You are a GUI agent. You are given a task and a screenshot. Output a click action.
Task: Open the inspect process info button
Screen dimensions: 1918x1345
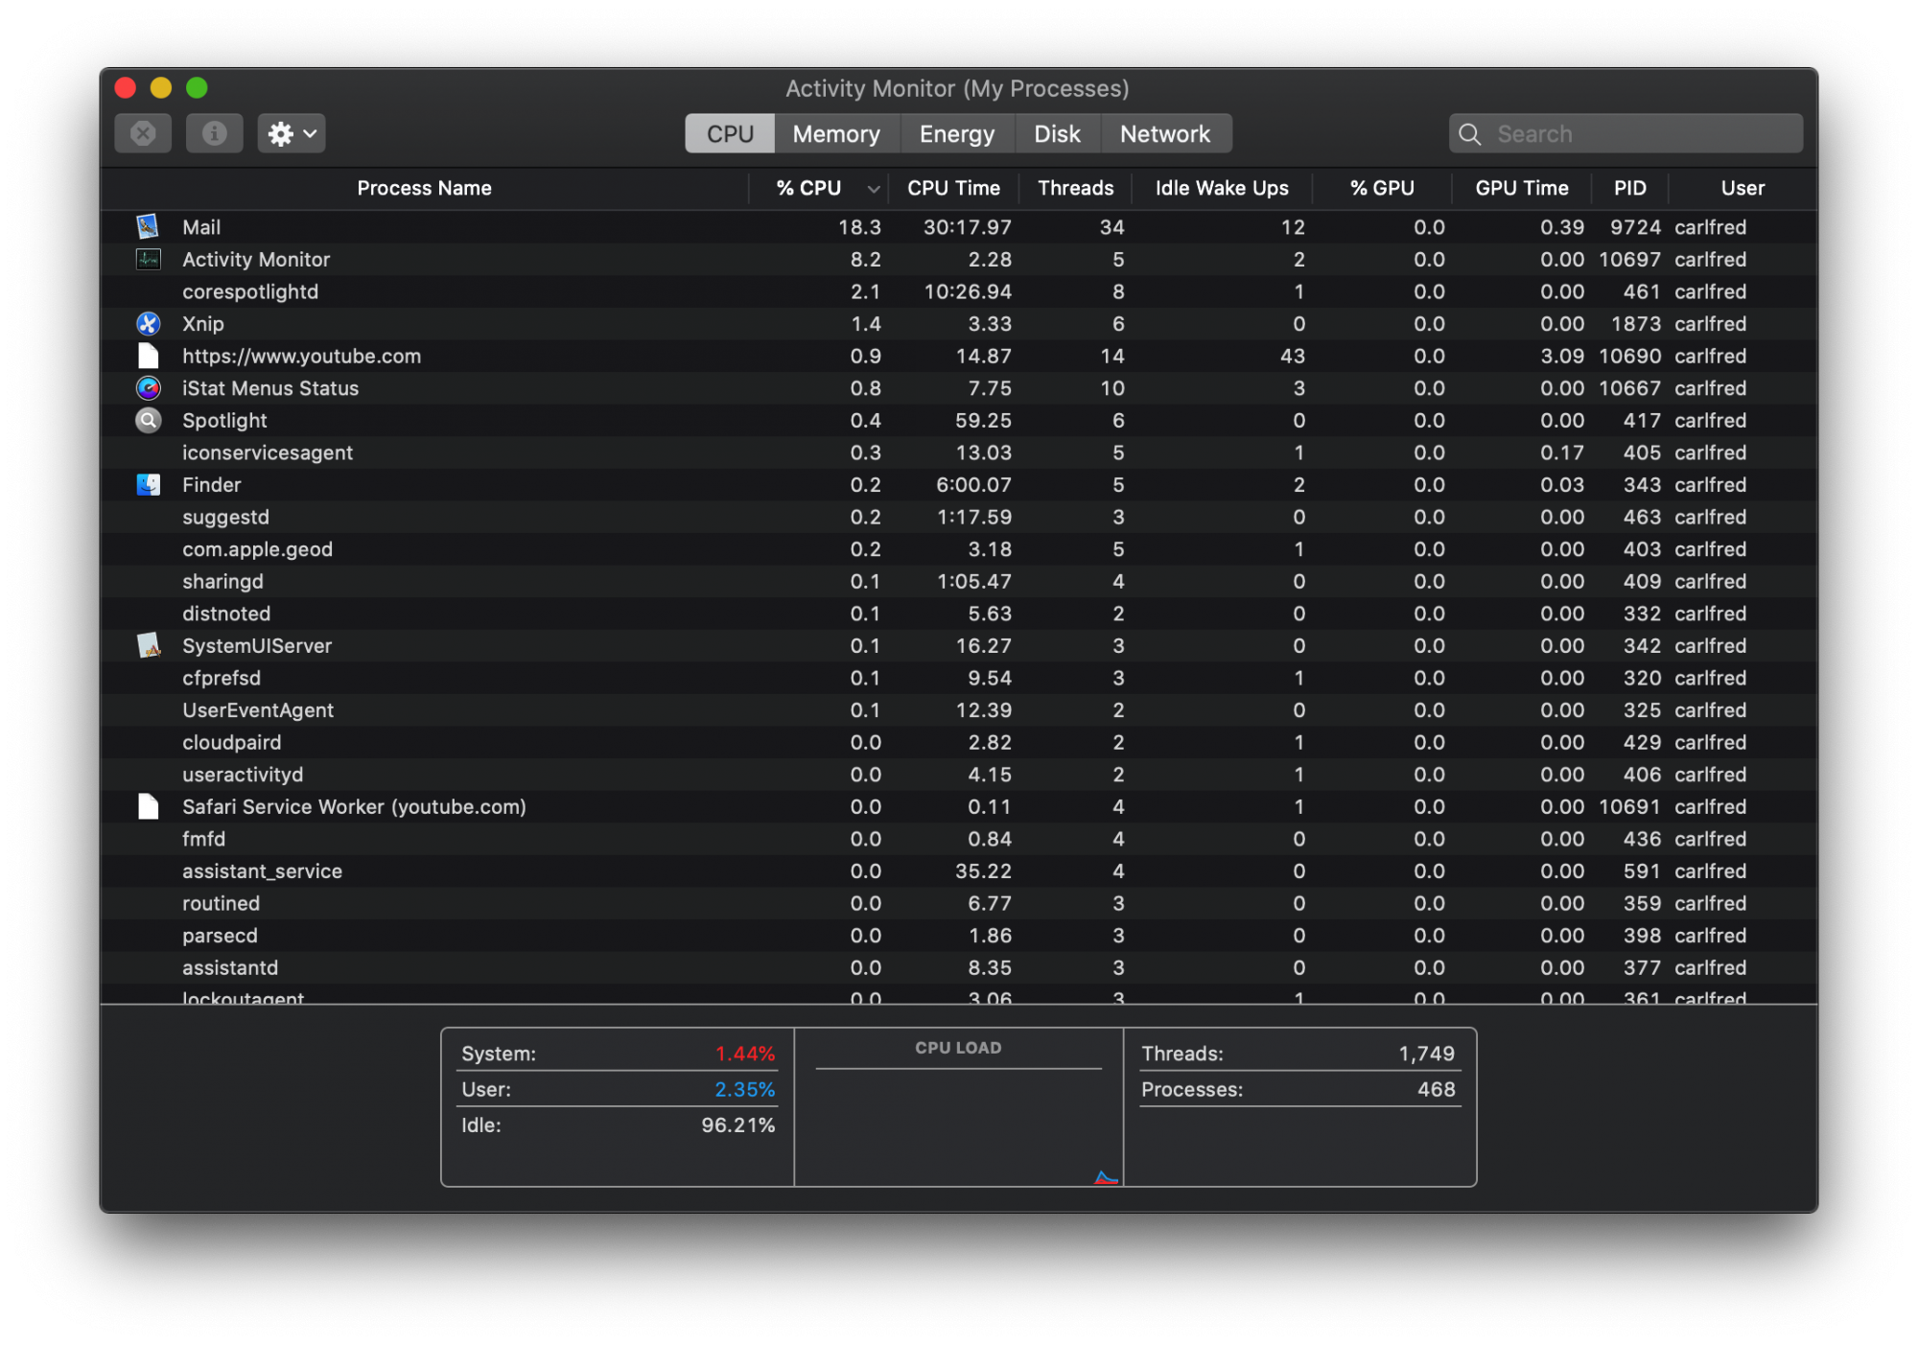click(x=214, y=133)
